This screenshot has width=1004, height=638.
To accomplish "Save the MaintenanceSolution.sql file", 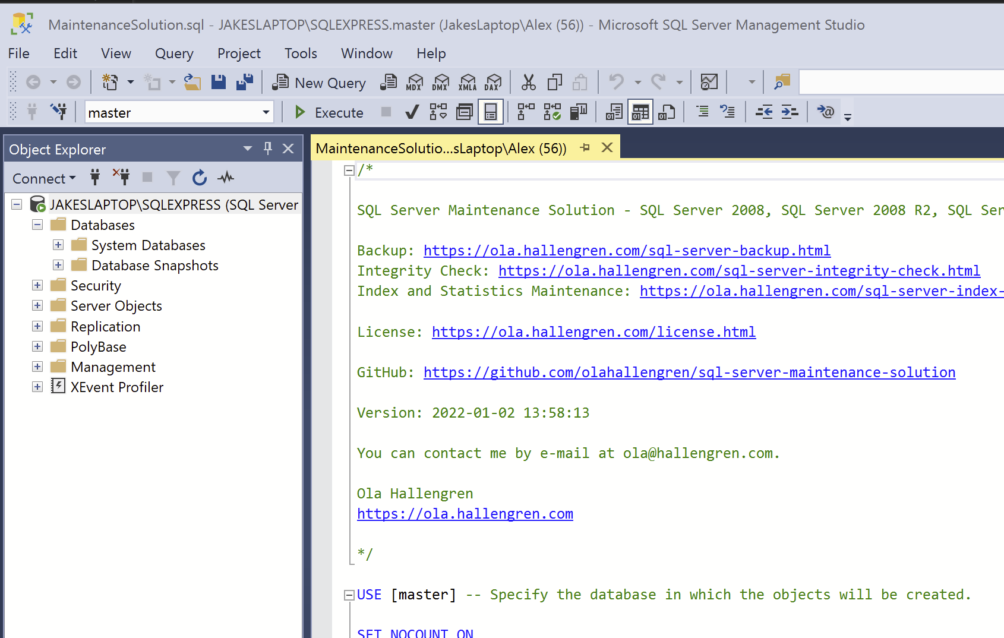I will coord(218,82).
